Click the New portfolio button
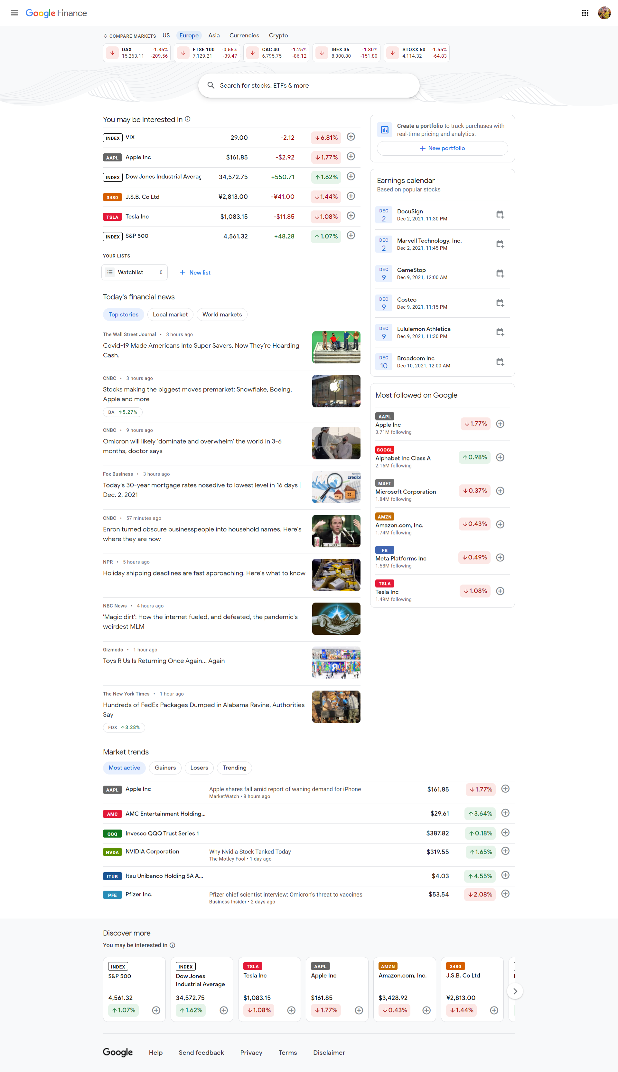 pos(442,148)
